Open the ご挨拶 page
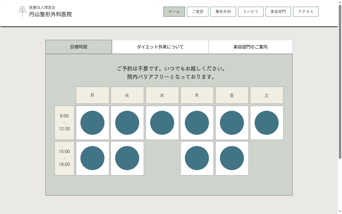The image size is (342, 214). 198,12
